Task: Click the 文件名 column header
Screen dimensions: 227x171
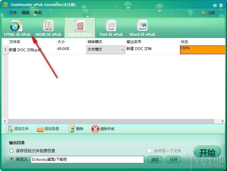Action: tap(32, 42)
